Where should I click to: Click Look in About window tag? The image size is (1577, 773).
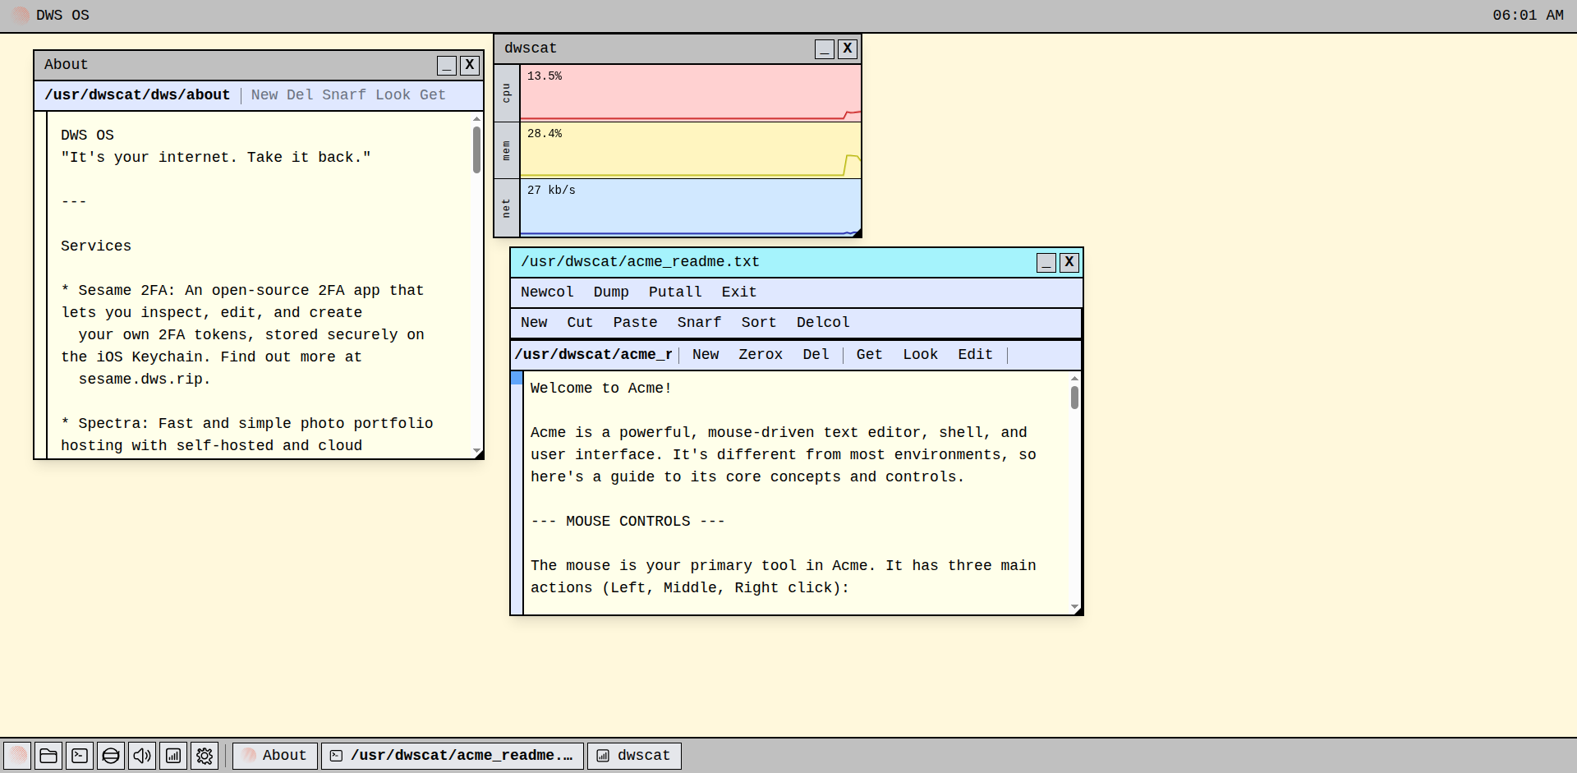point(393,95)
